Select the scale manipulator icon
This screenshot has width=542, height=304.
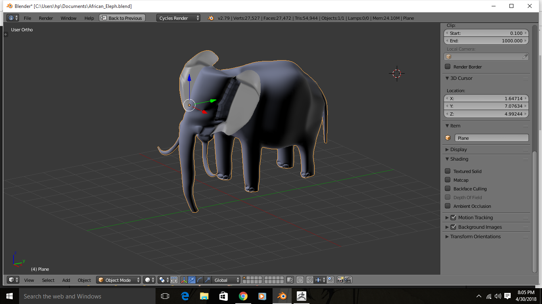[208, 280]
